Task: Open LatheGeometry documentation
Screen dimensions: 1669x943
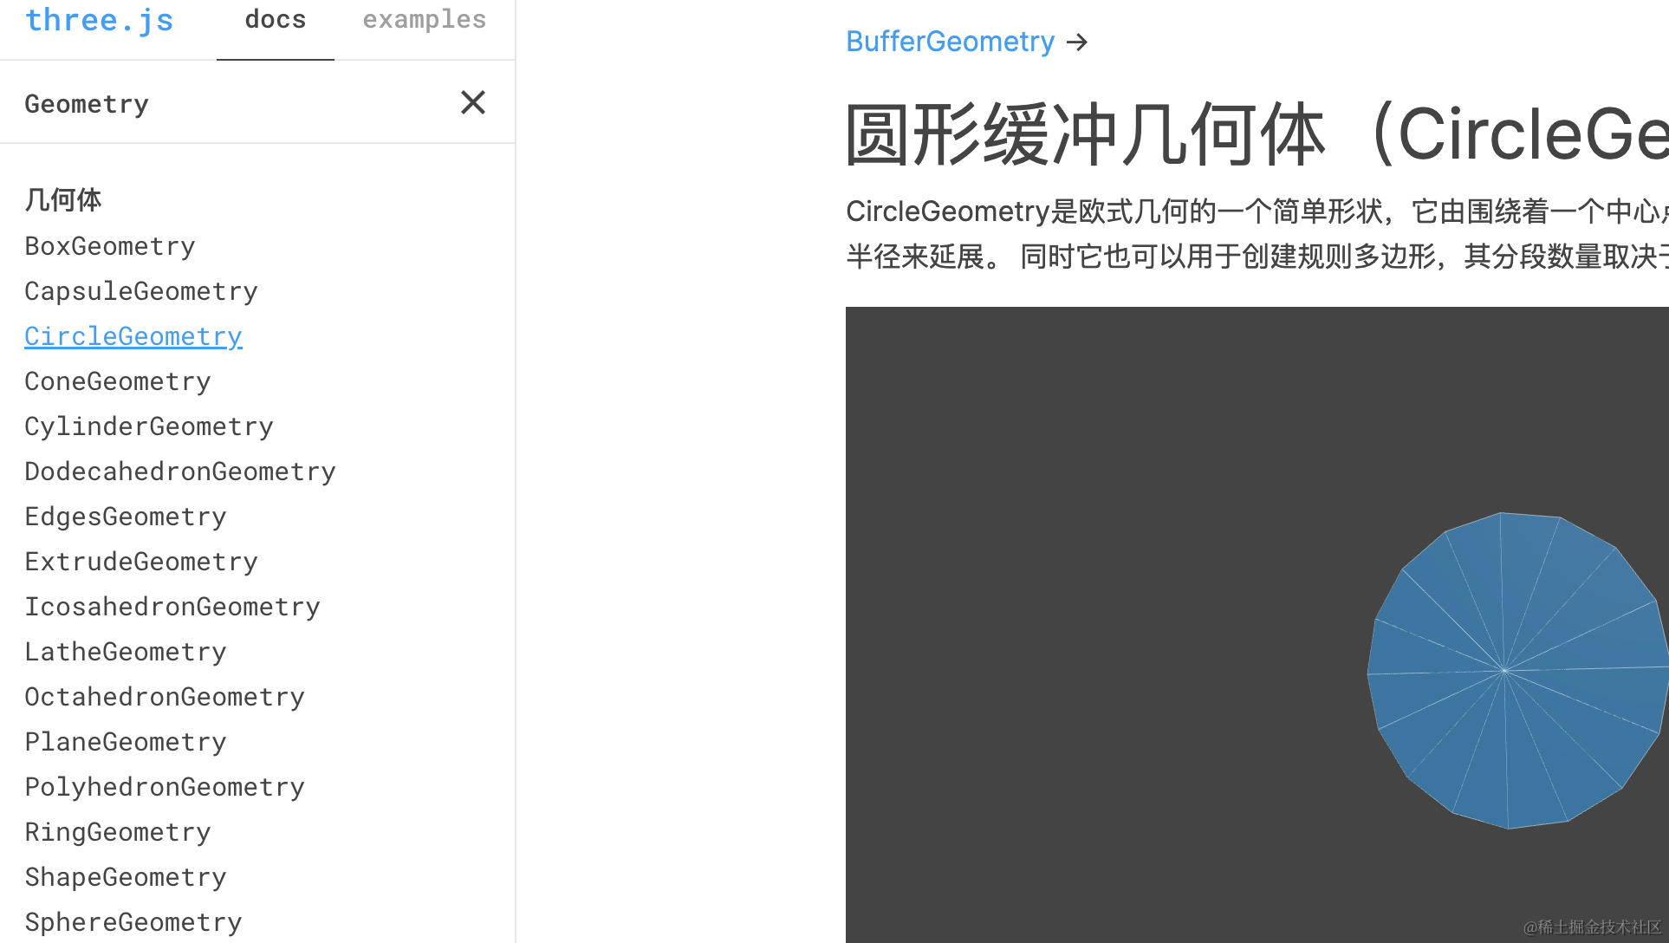Action: 126,652
